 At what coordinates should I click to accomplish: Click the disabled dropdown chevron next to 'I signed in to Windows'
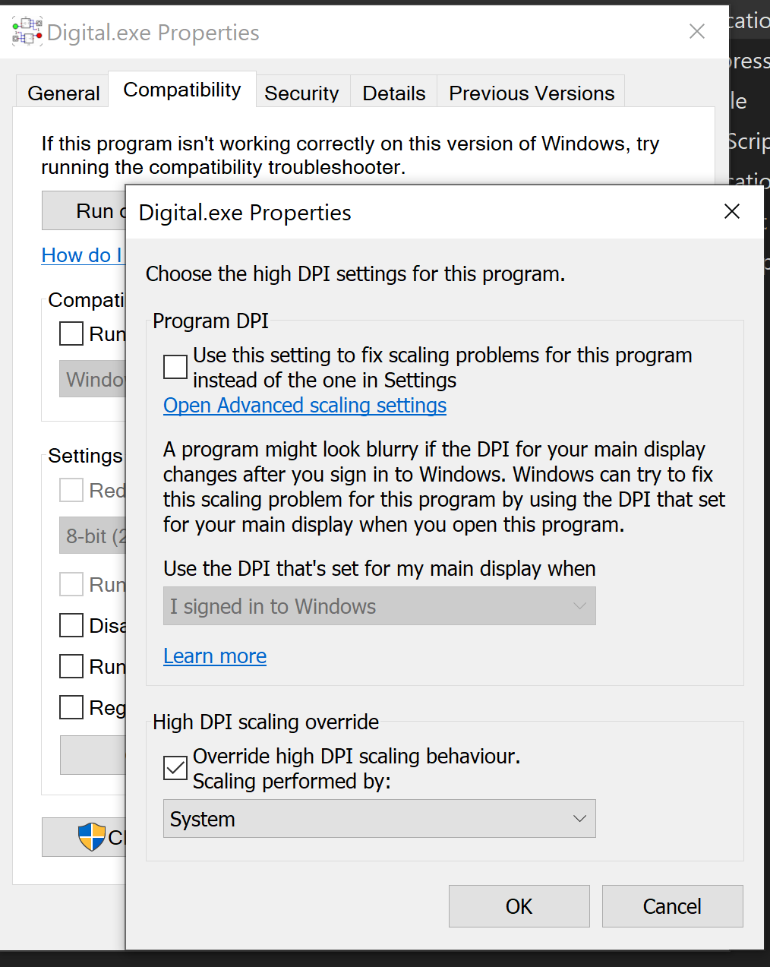[580, 606]
